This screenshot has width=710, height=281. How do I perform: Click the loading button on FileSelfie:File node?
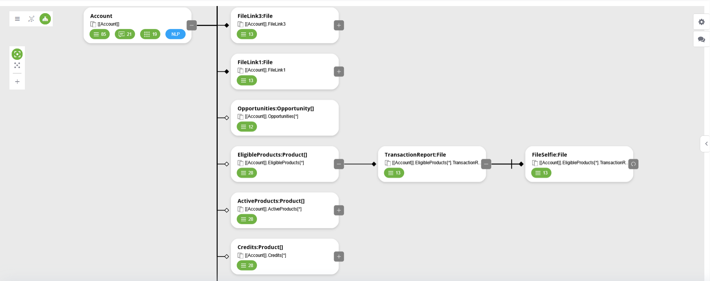pyautogui.click(x=634, y=164)
